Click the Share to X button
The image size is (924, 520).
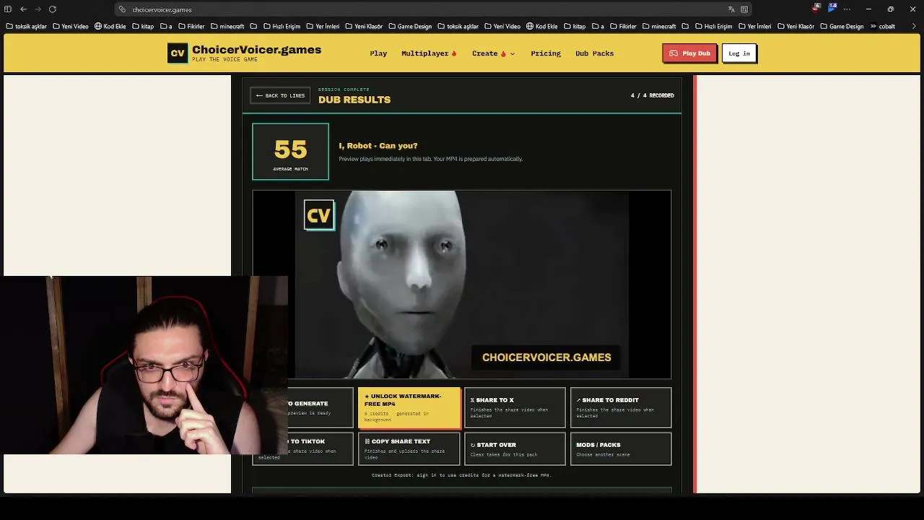click(515, 408)
